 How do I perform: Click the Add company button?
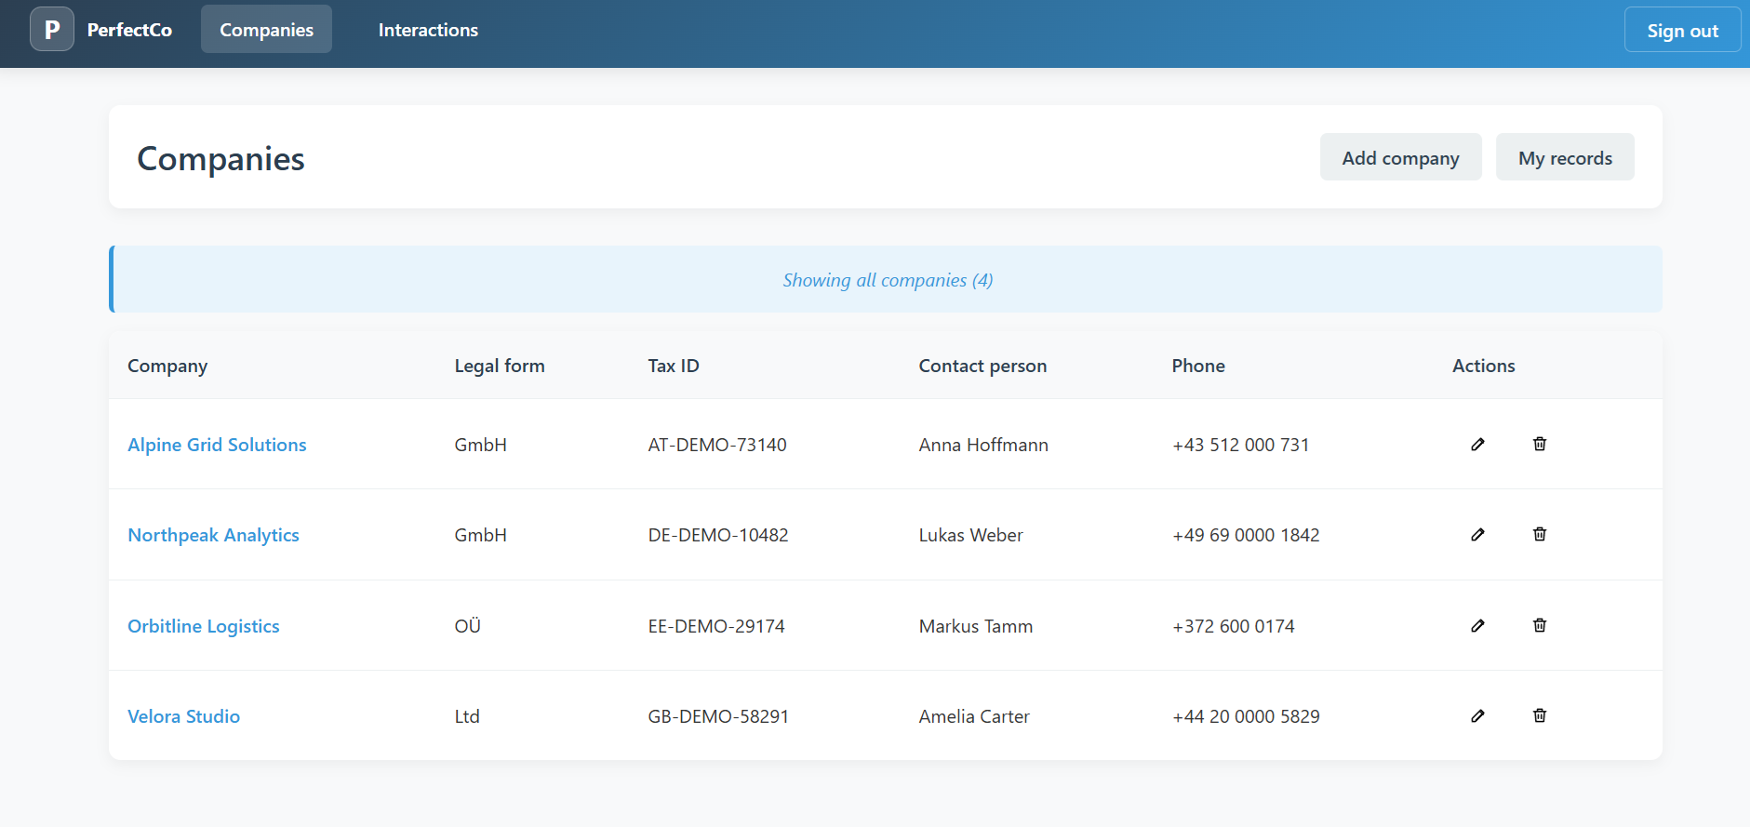point(1400,157)
